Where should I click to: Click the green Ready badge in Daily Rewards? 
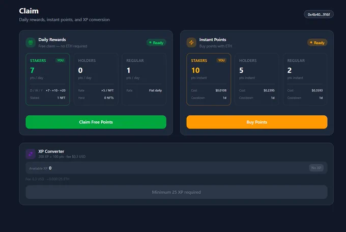[x=156, y=43]
